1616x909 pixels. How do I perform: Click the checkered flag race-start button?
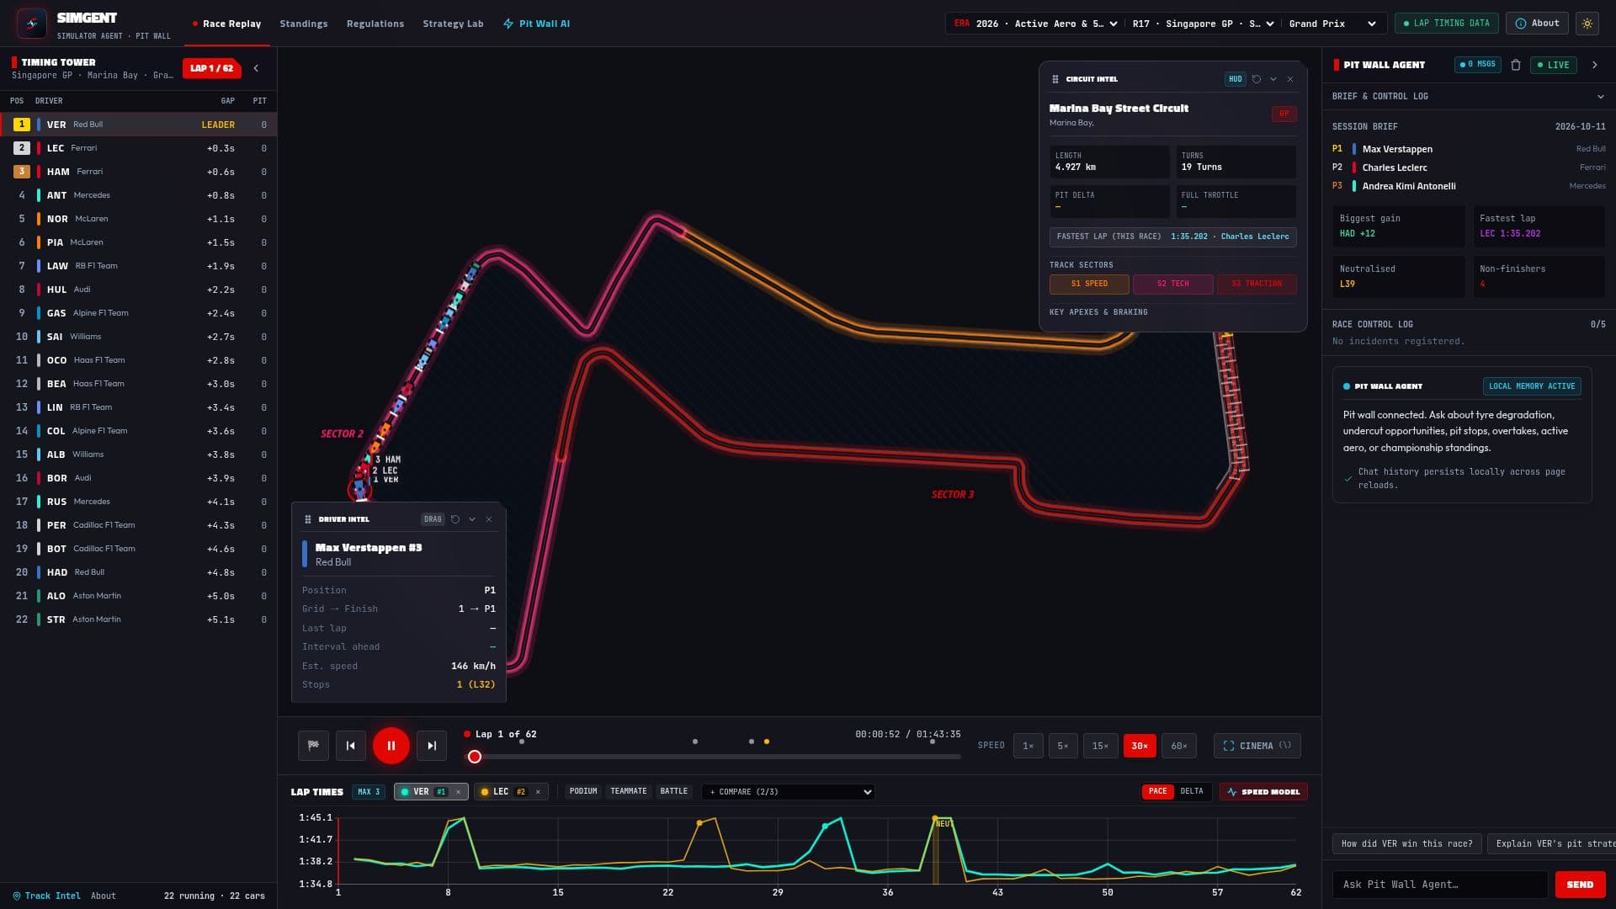[313, 746]
